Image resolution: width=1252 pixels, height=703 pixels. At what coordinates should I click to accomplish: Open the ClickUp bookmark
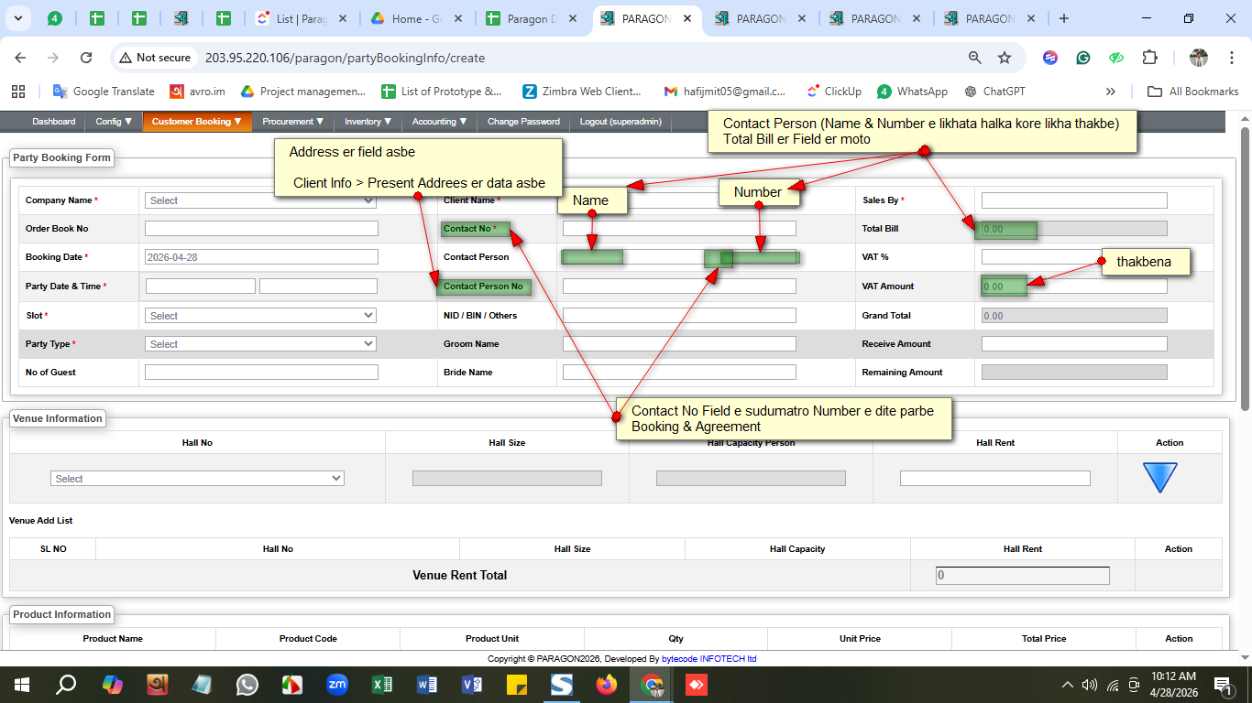(x=834, y=92)
